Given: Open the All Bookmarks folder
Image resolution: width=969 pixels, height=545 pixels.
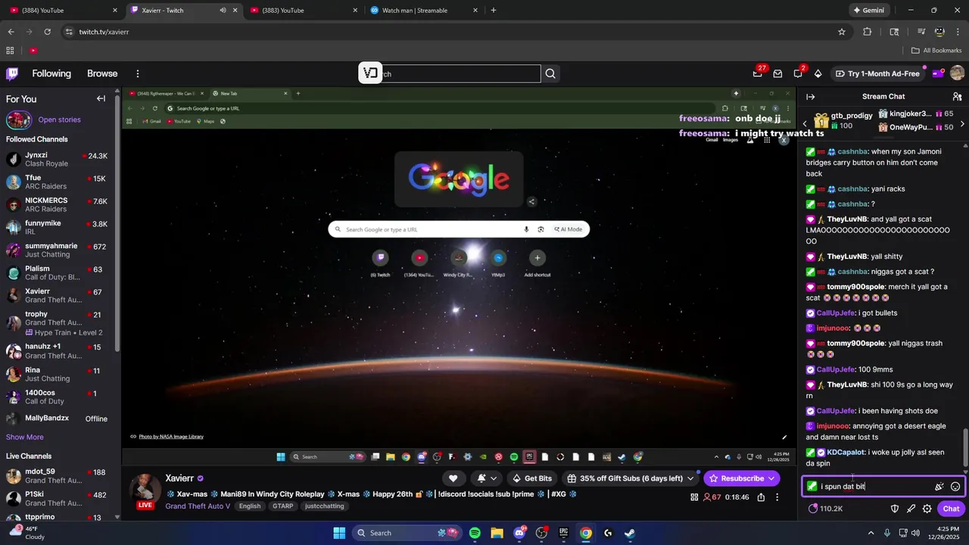Looking at the screenshot, I should (936, 51).
